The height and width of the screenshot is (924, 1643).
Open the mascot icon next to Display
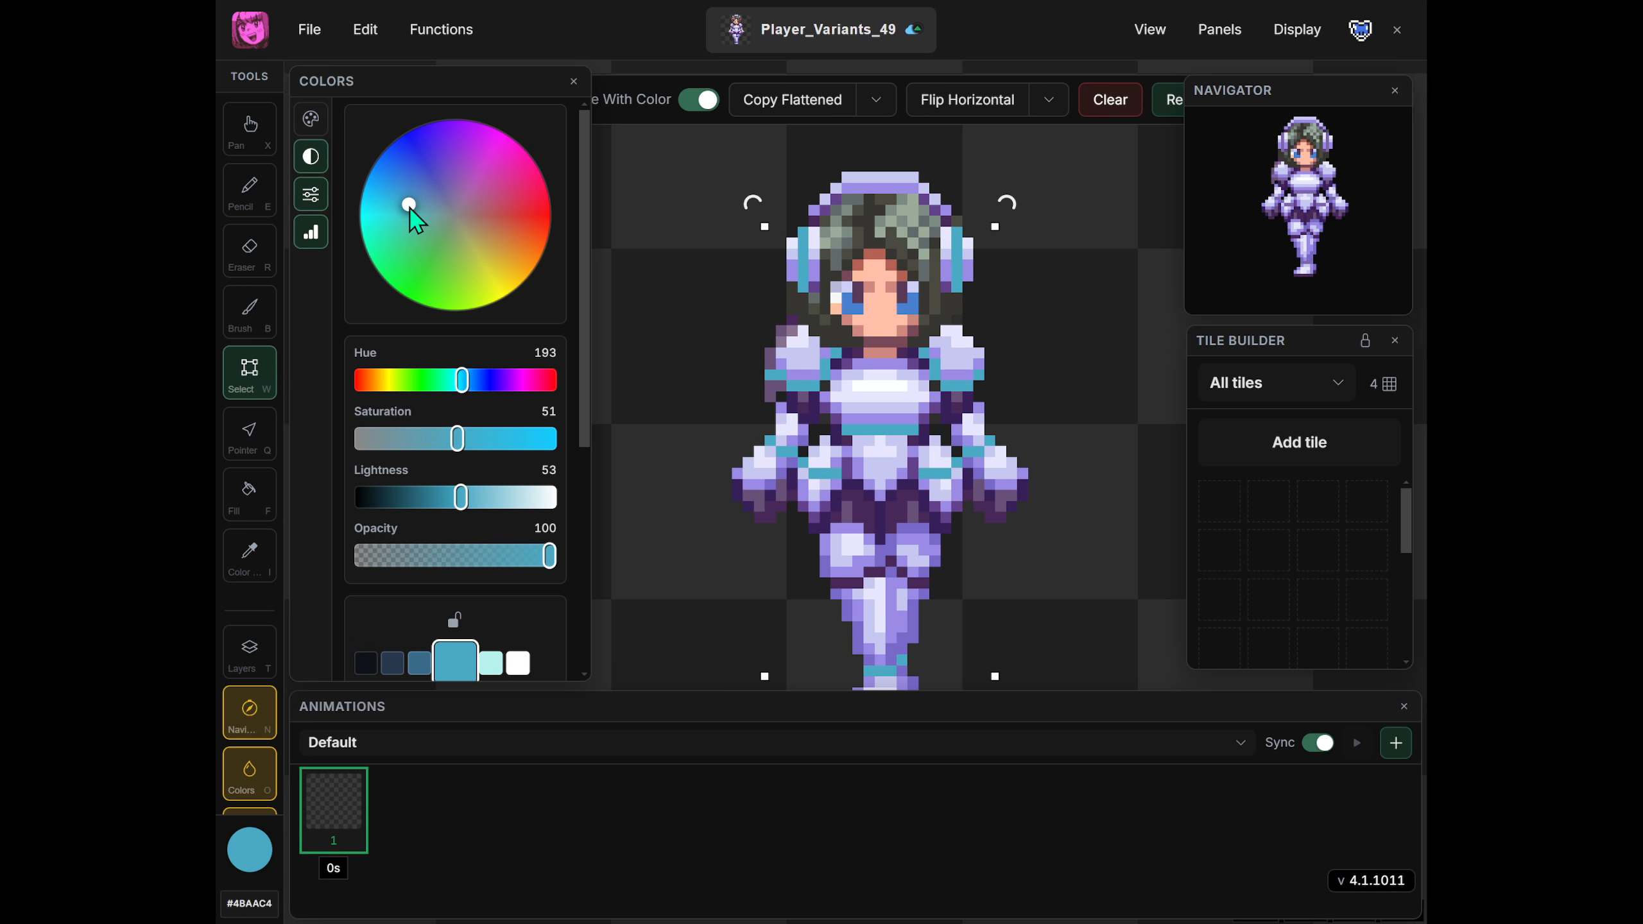click(1360, 30)
